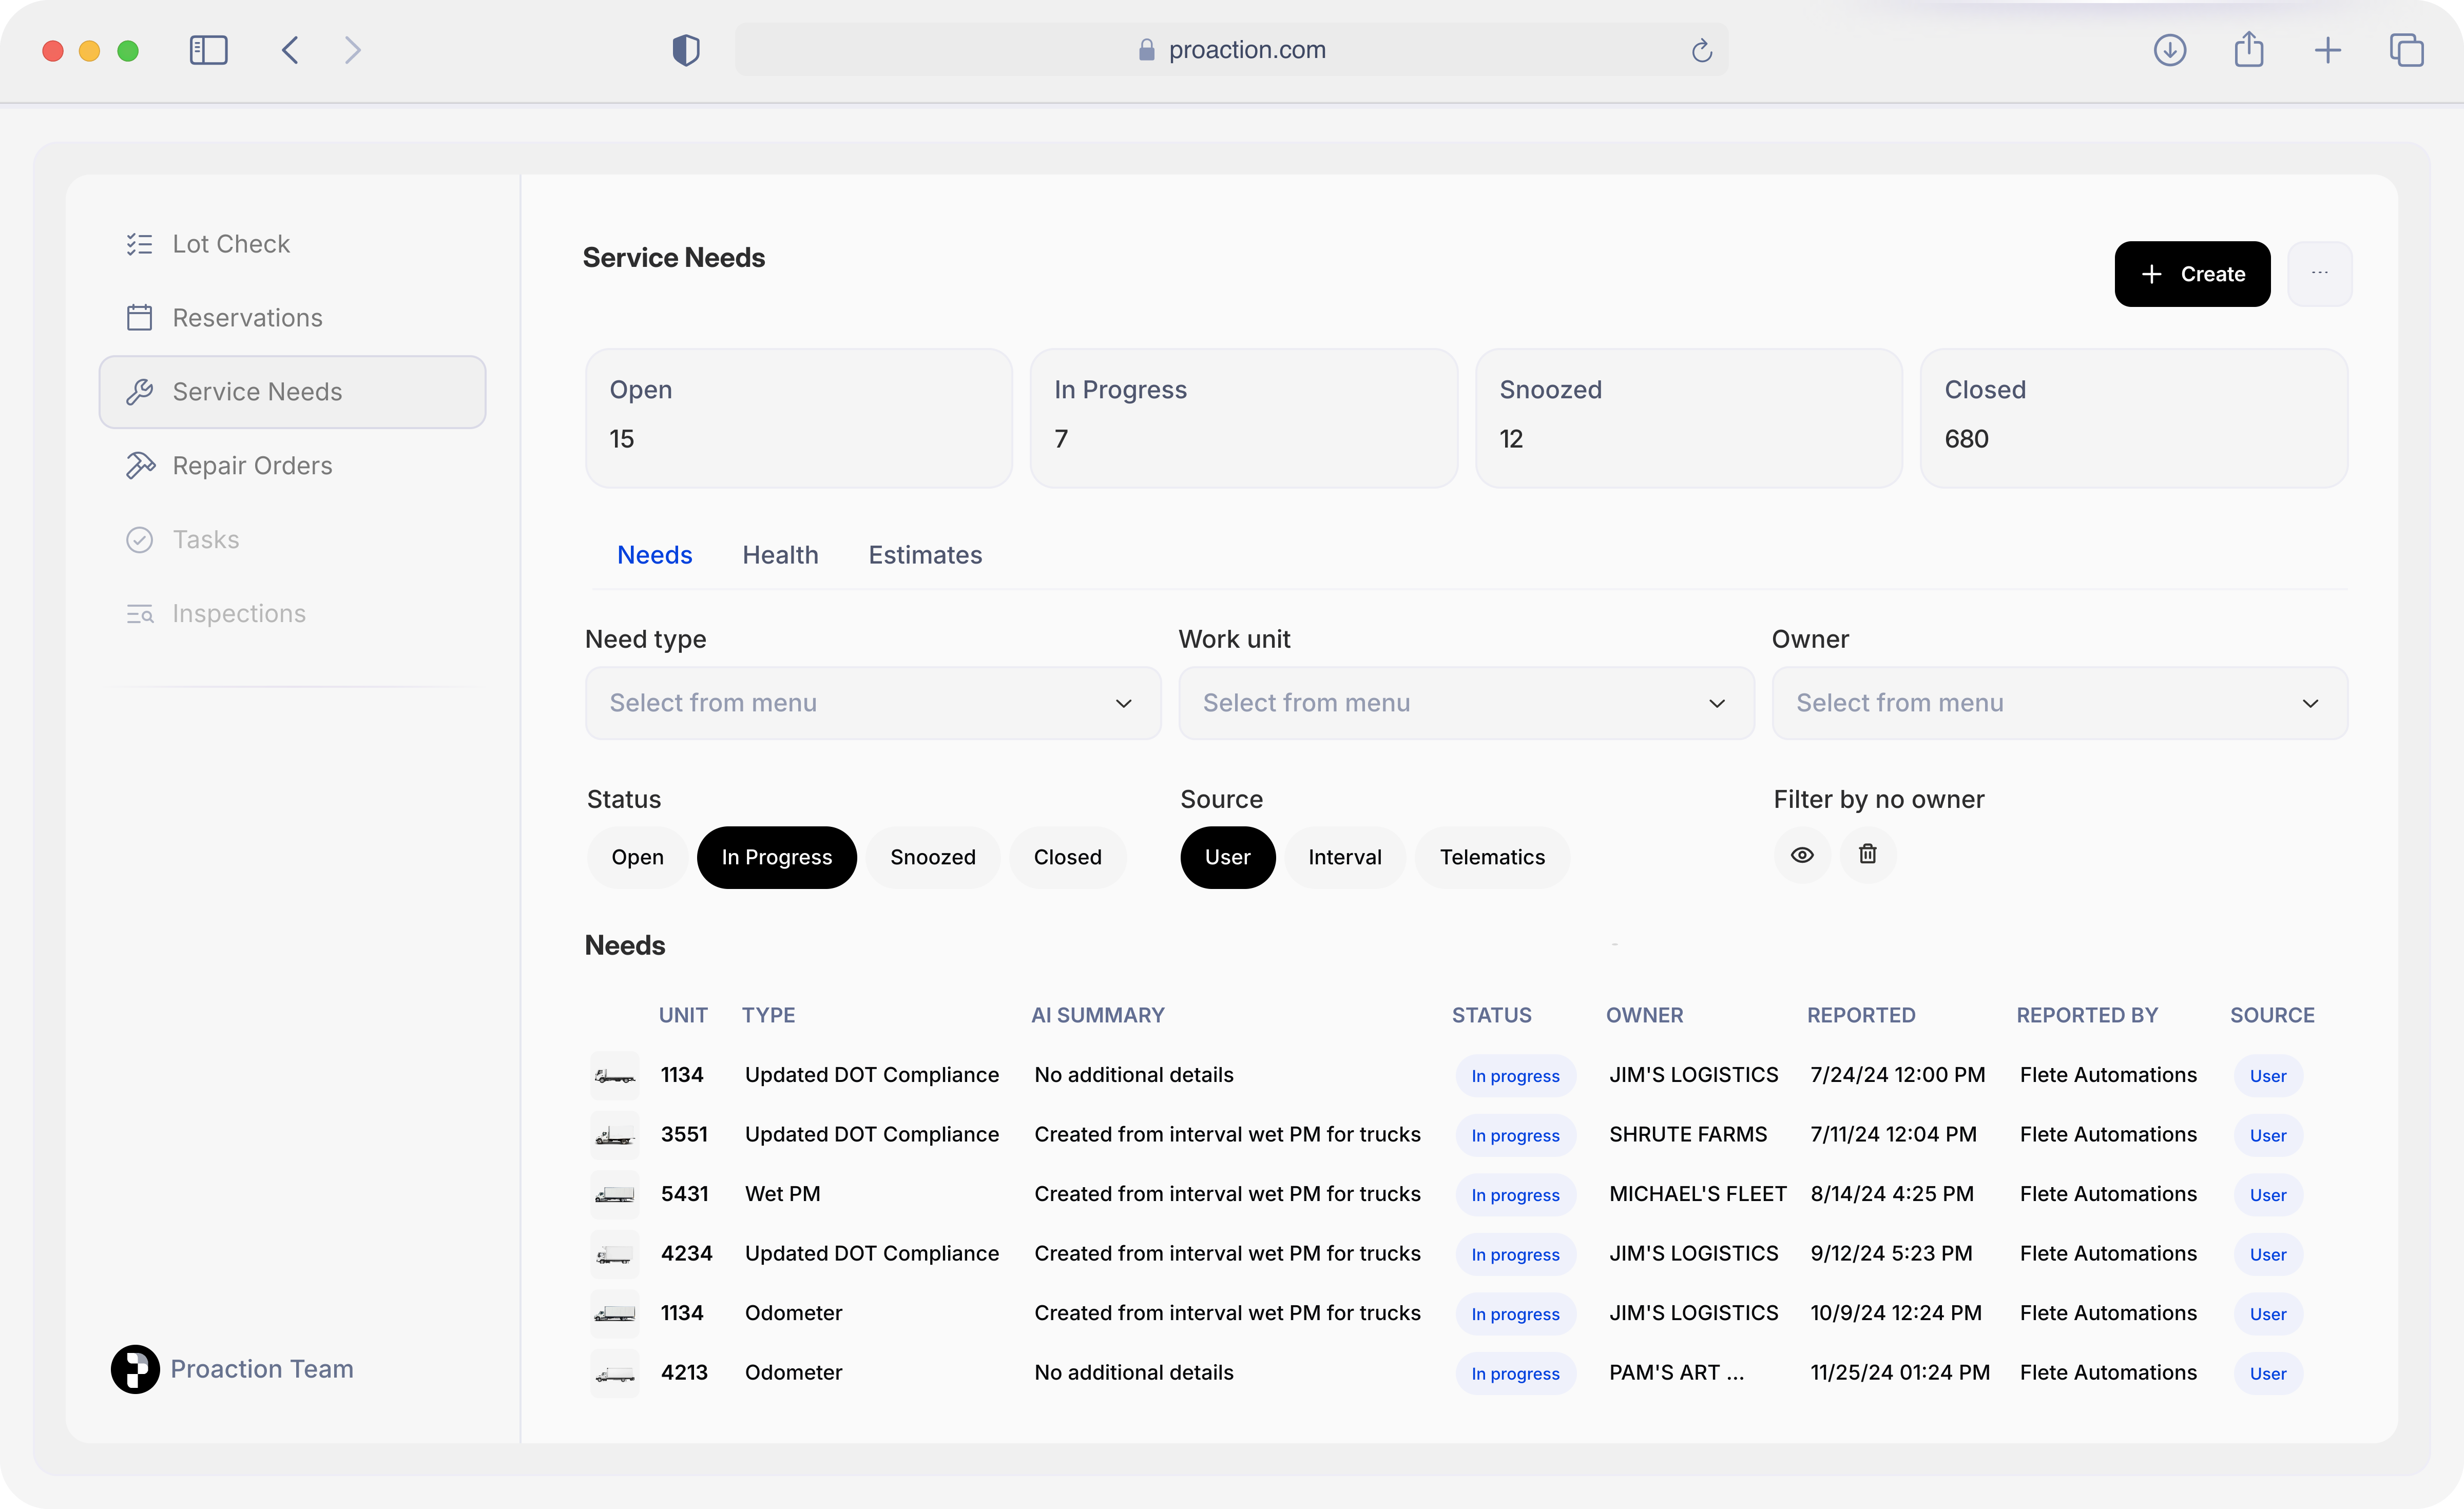Open the Work unit select menu

(1465, 703)
